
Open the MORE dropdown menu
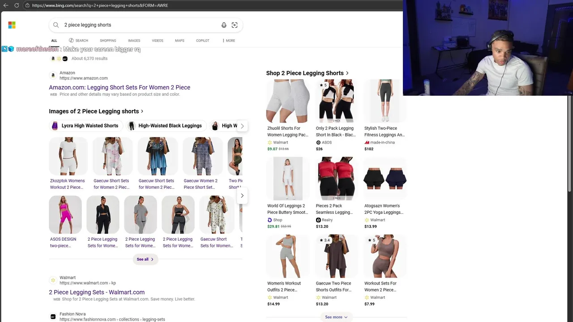coord(228,41)
